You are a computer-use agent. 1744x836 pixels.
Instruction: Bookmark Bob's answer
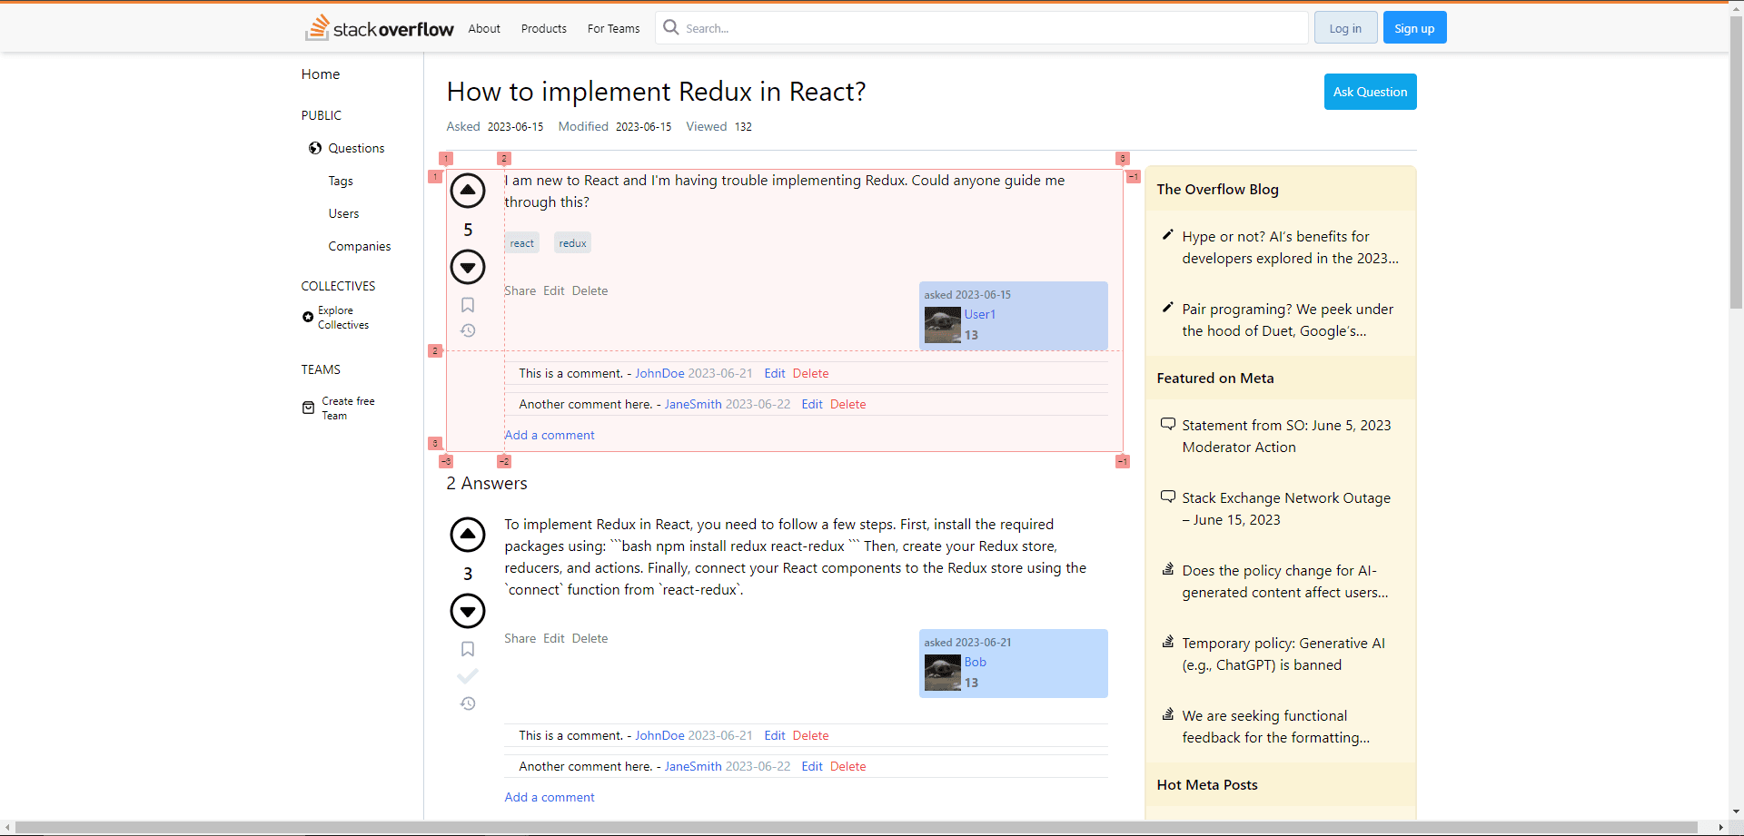[468, 649]
